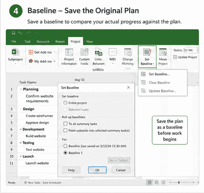
Task: Close the Set Baseline dialog
Action: 128,87
